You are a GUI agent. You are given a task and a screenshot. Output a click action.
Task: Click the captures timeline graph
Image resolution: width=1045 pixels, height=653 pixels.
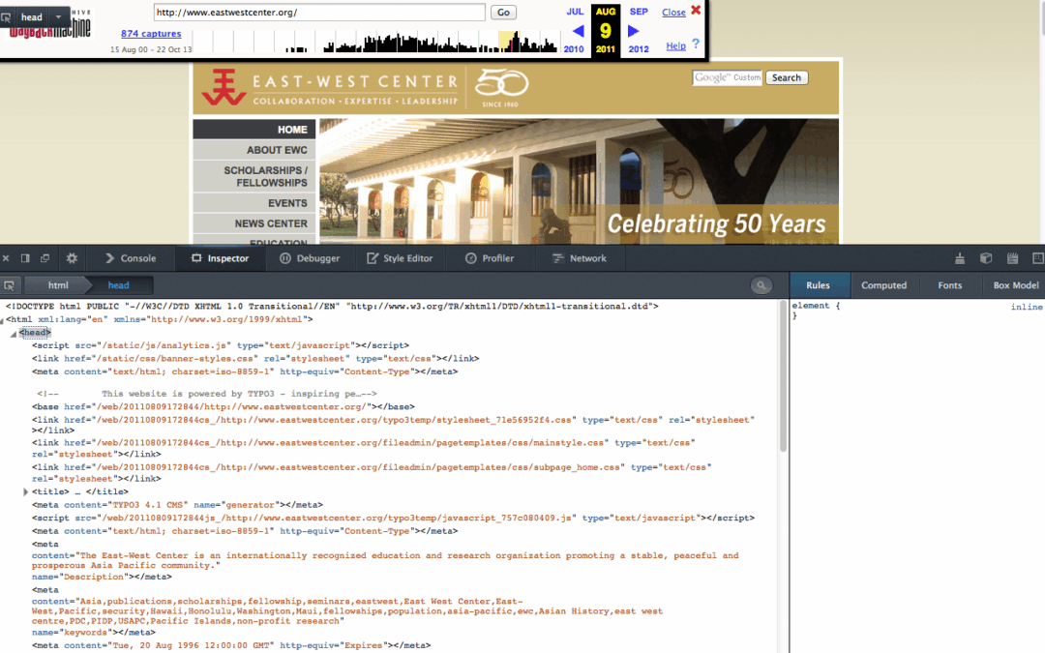pos(374,42)
